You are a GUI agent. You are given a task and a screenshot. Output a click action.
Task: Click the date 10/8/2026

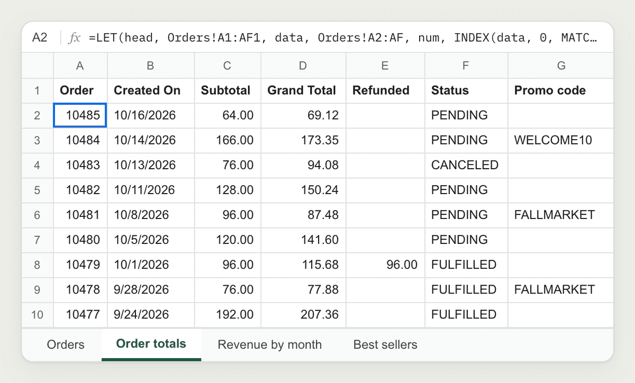pyautogui.click(x=151, y=215)
